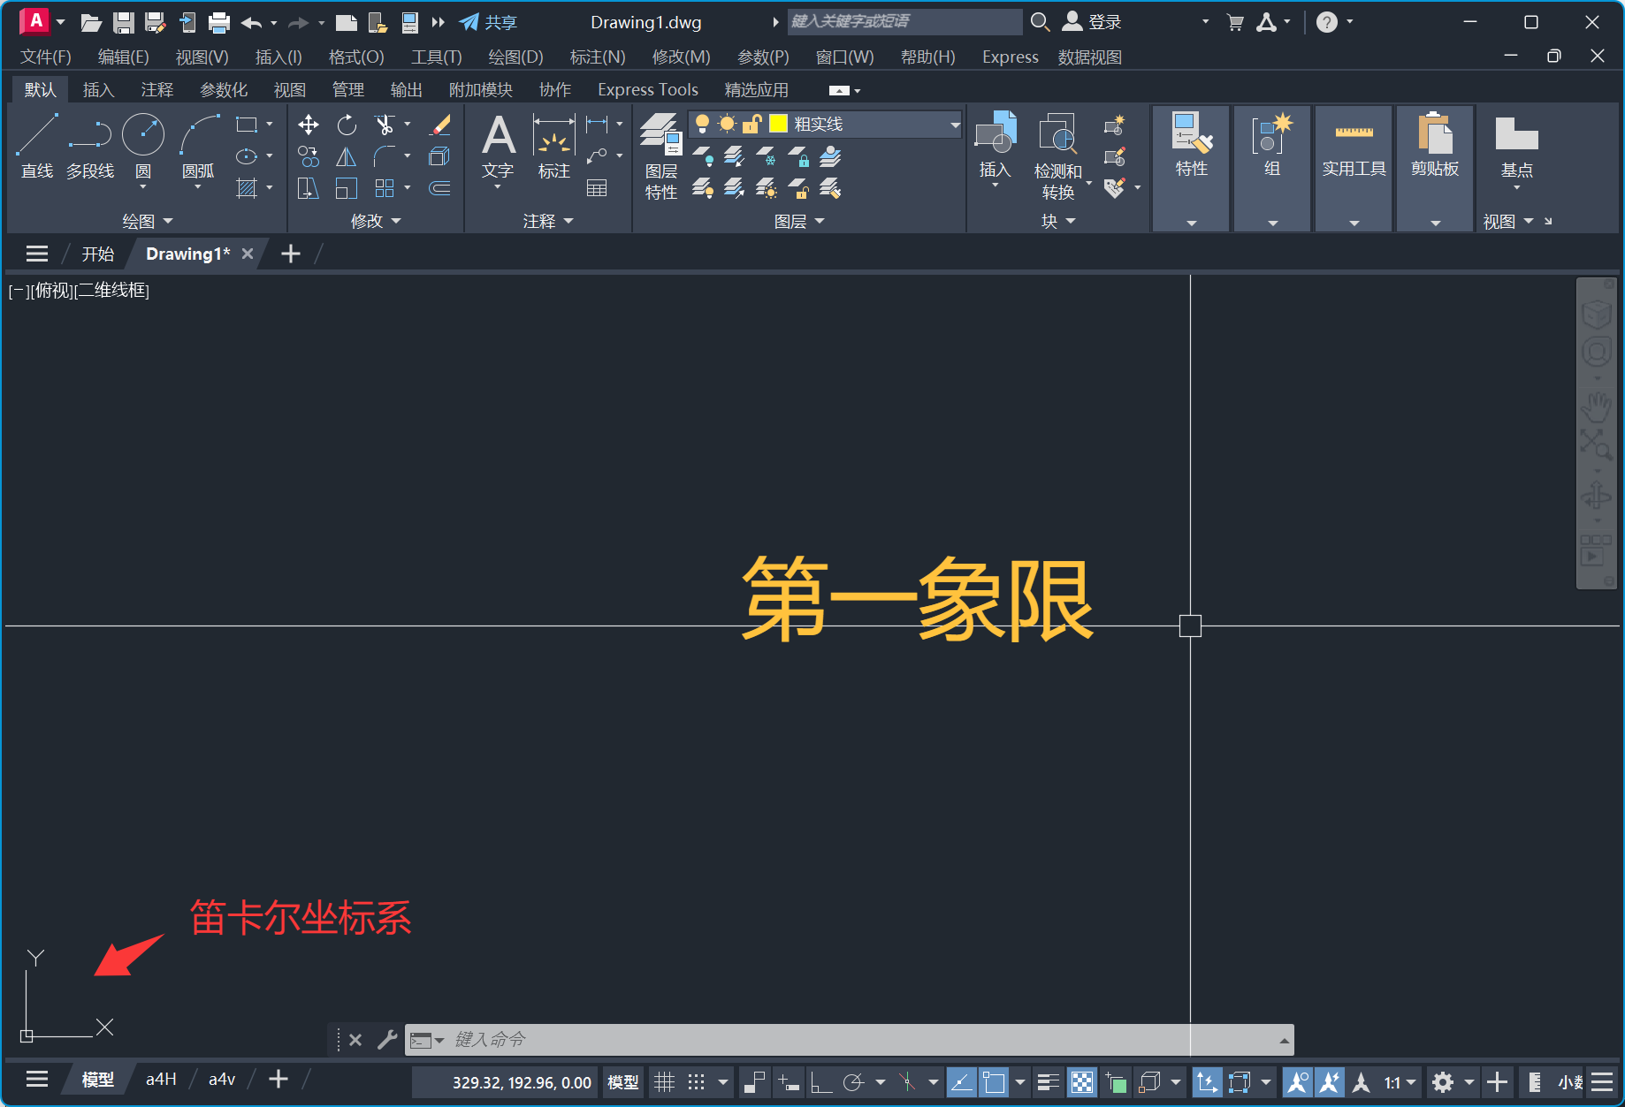
Task: Click the 共享 (Share) button
Action: click(x=488, y=22)
